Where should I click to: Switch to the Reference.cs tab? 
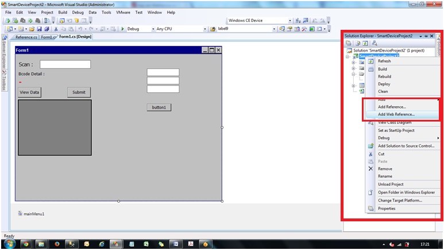click(x=26, y=37)
